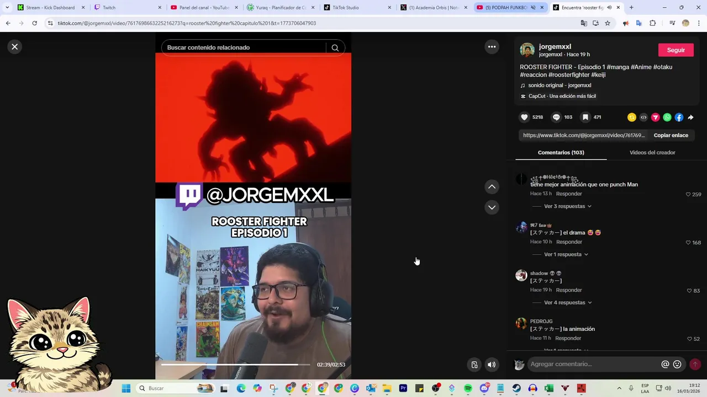The image size is (707, 397).
Task: Switch to Panel del canal YouTube tab
Action: click(x=204, y=8)
